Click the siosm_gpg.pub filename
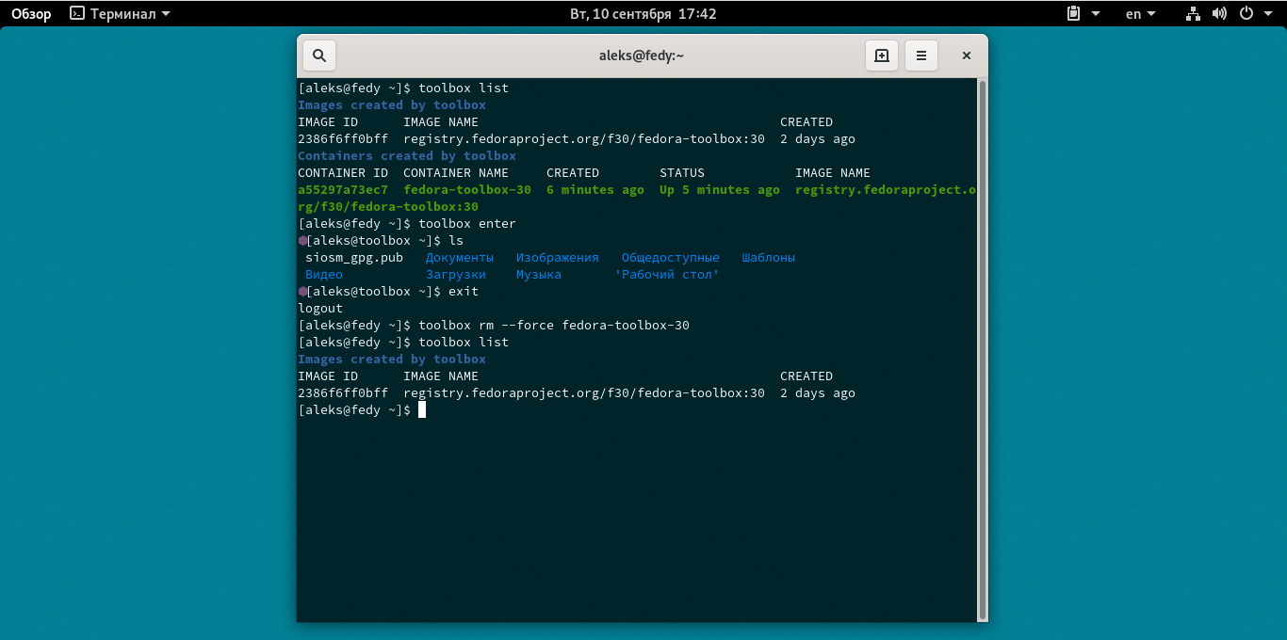This screenshot has width=1287, height=640. pos(354,258)
